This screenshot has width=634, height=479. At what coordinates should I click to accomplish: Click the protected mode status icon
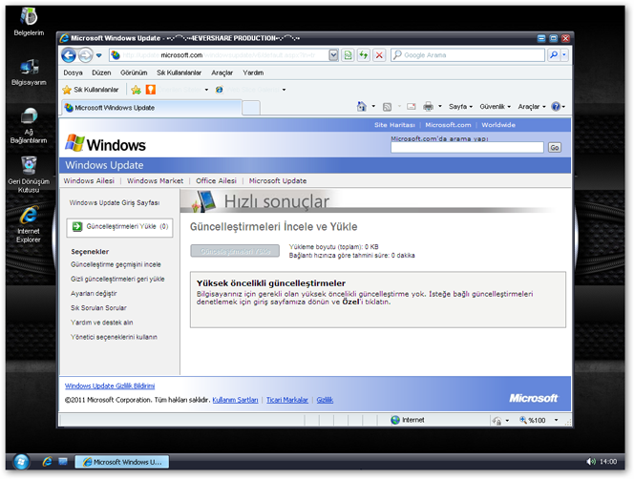[x=497, y=421]
